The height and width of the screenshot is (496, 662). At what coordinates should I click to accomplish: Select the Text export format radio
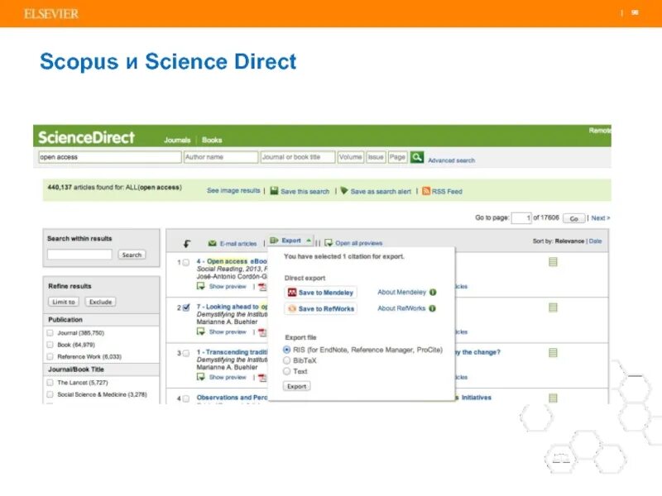286,371
